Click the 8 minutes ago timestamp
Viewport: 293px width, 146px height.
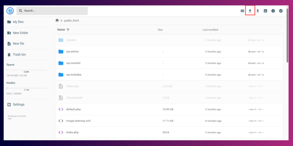pyautogui.click(x=214, y=121)
